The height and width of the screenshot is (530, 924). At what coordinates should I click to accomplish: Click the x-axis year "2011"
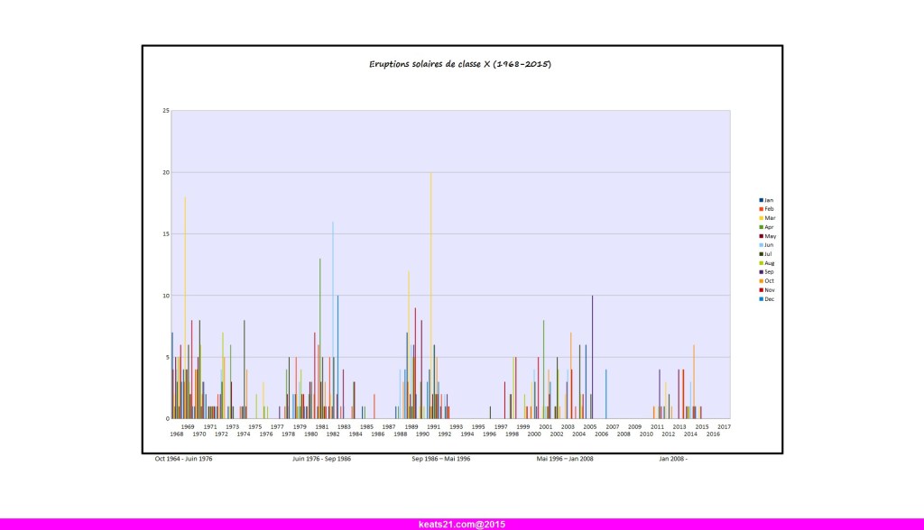657,427
